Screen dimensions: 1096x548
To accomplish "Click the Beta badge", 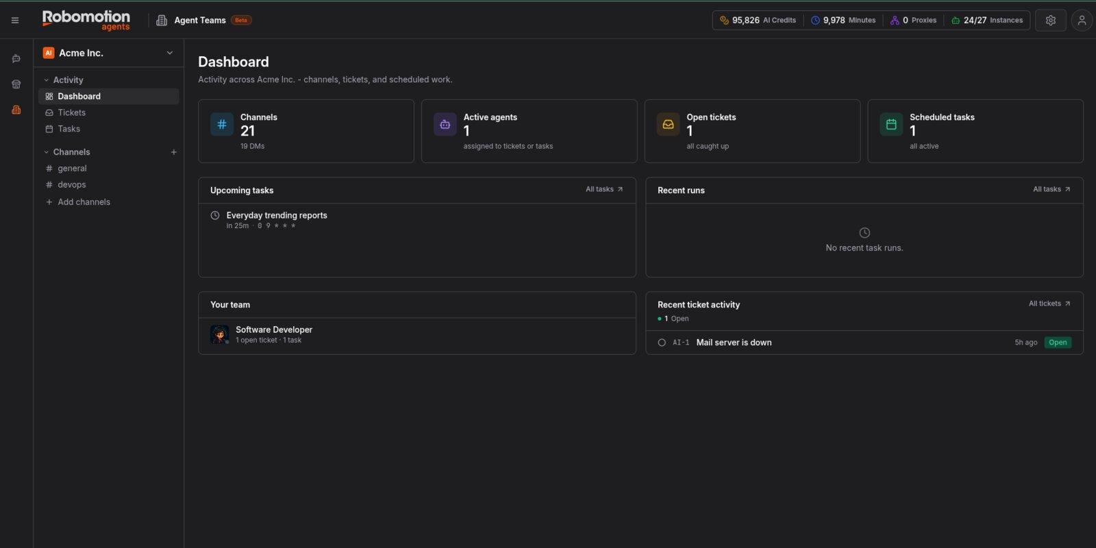I will 241,21.
